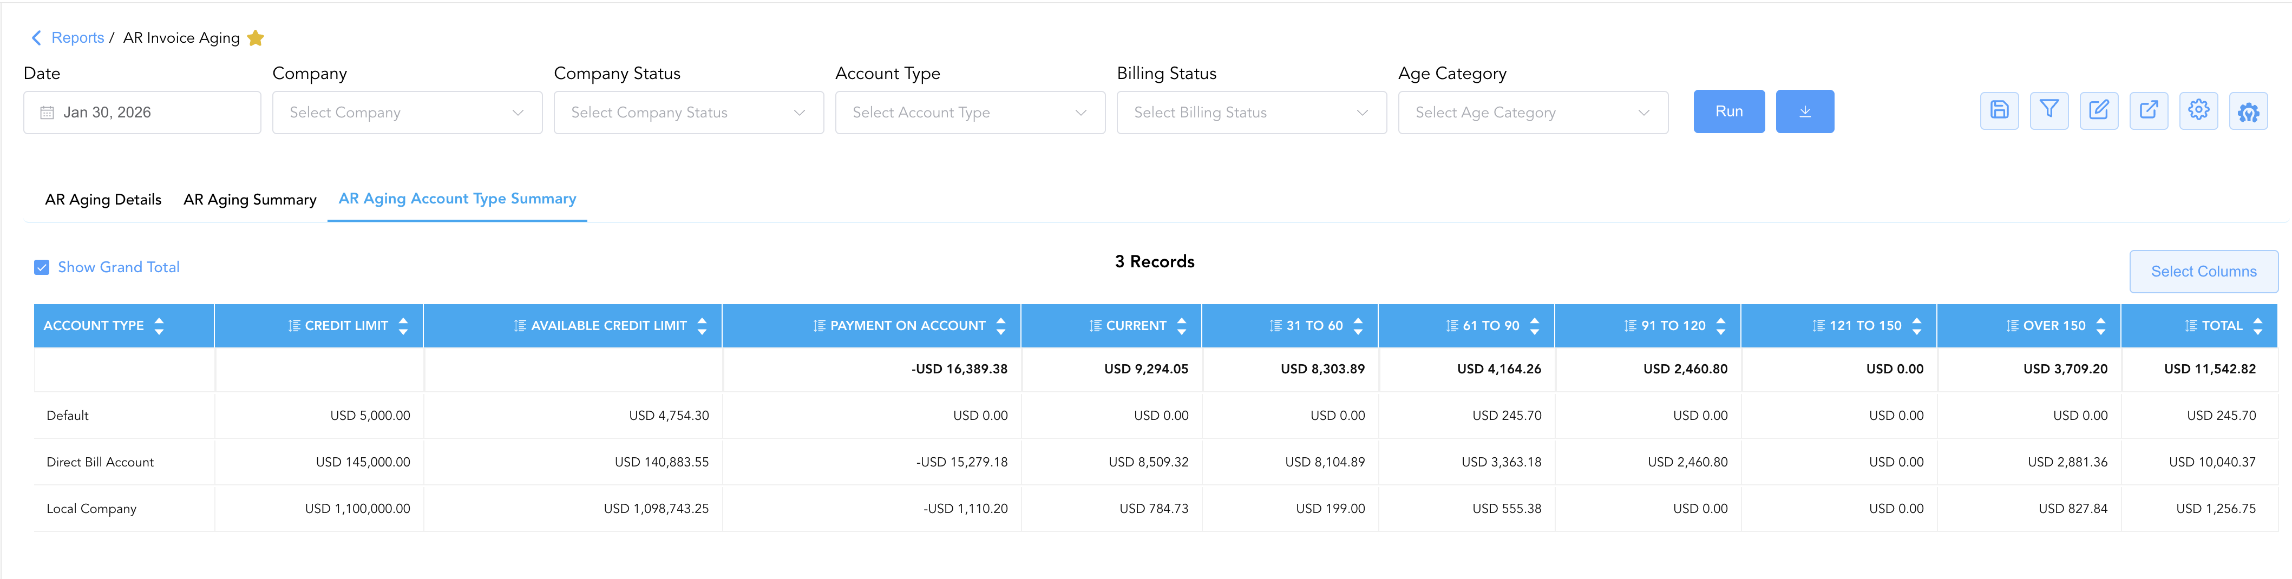Sort the 121 To 150 column
The height and width of the screenshot is (579, 2292).
pyautogui.click(x=1916, y=326)
